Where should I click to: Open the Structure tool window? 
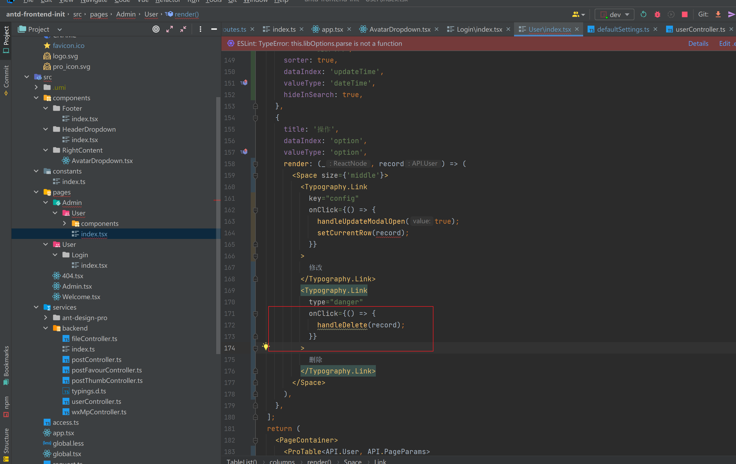[x=6, y=445]
